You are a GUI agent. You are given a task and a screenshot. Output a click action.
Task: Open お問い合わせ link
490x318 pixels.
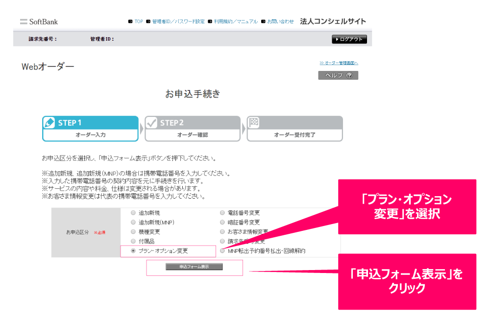click(x=280, y=22)
